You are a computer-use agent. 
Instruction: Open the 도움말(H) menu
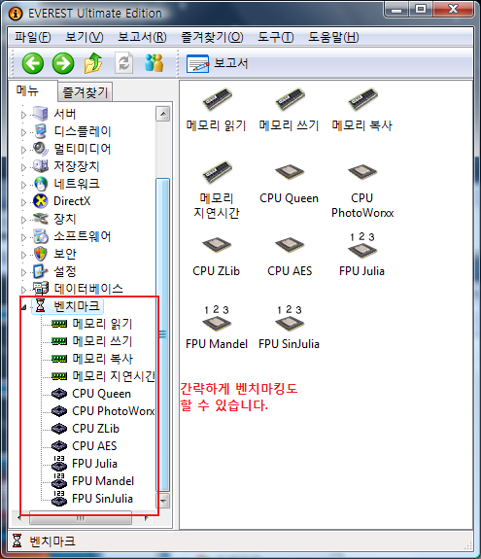(x=333, y=37)
